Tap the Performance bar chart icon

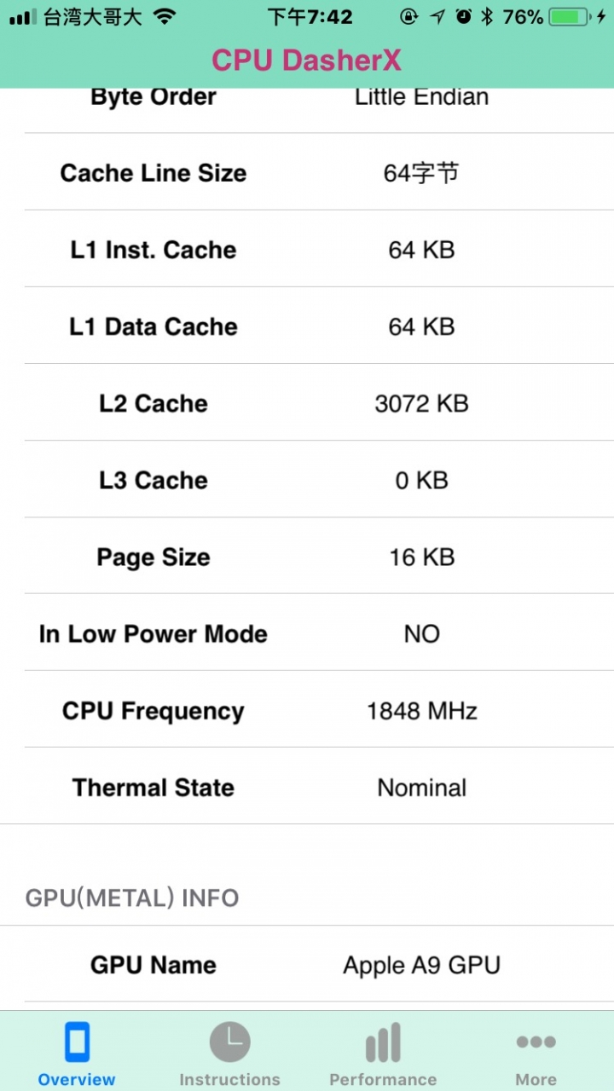point(383,1043)
